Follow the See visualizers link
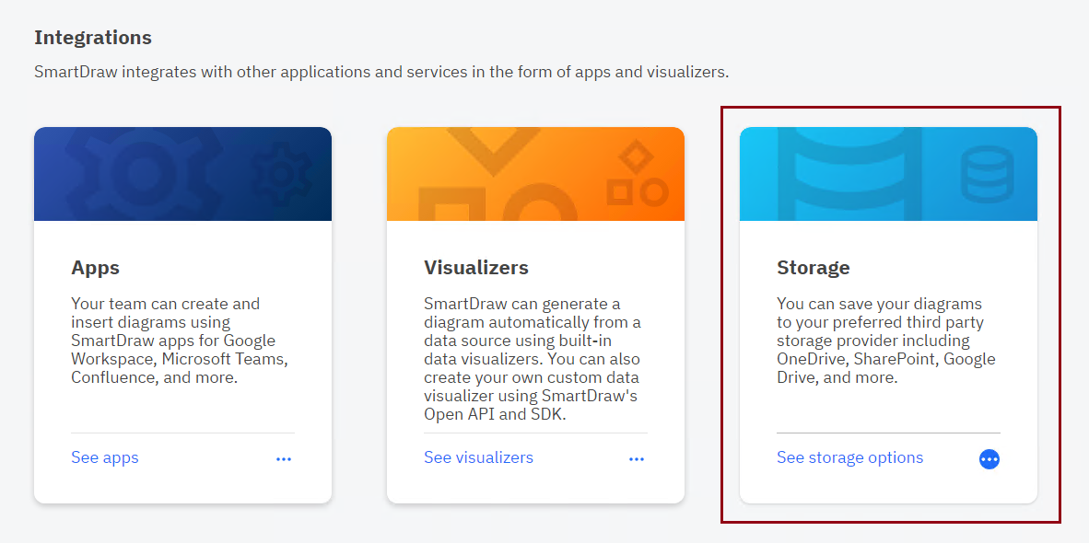The width and height of the screenshot is (1089, 543). click(478, 457)
